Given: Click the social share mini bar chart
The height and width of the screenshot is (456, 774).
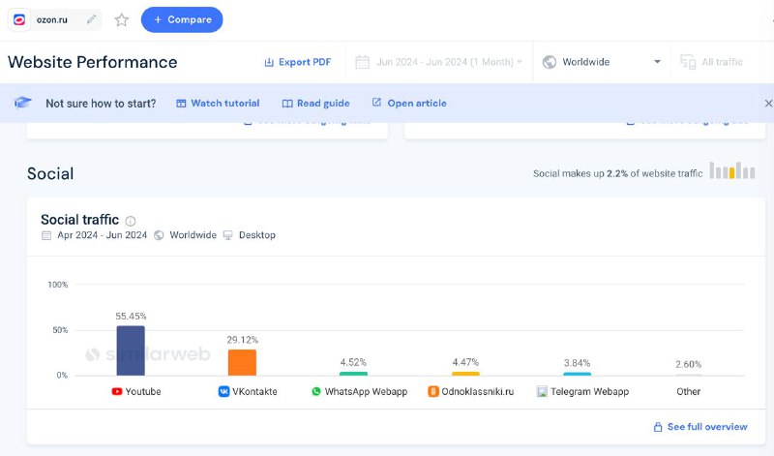Looking at the screenshot, I should 732,170.
